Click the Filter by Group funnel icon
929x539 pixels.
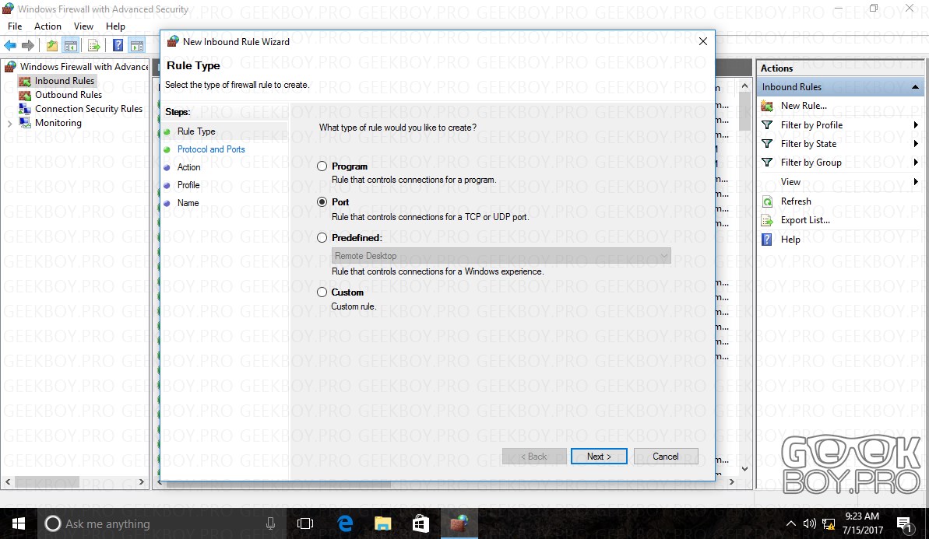pos(767,162)
